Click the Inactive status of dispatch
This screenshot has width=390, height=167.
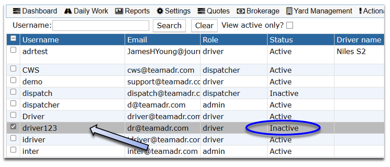click(x=284, y=93)
